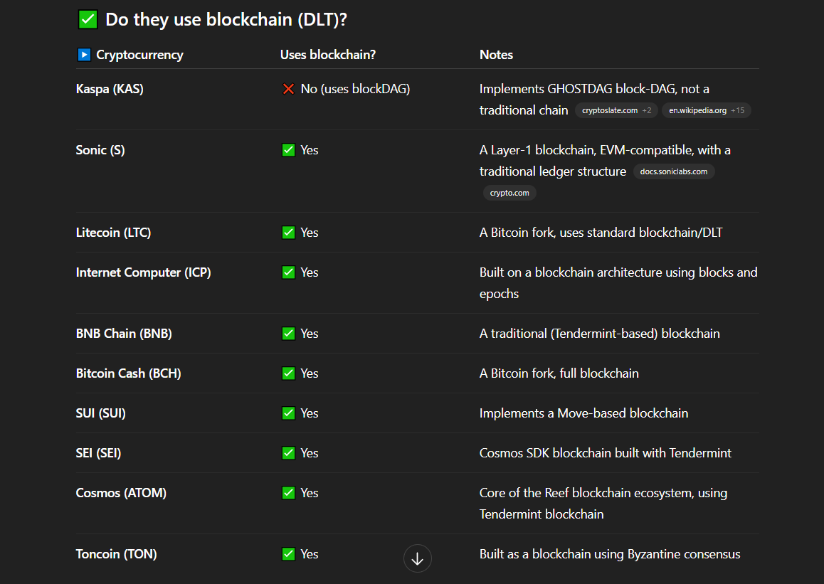Screen dimensions: 824x584
Task: Open the cryptoslate.com source chip
Action: click(x=616, y=110)
